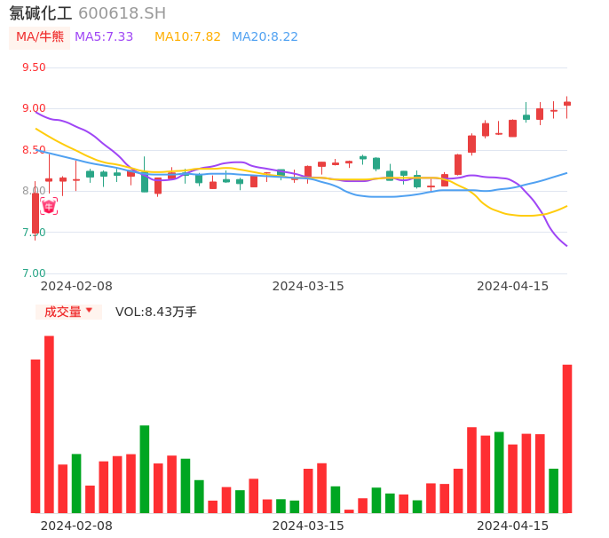Viewport: 609px width, 538px height.
Task: Click the tallest red volume bar
Action: [49, 424]
